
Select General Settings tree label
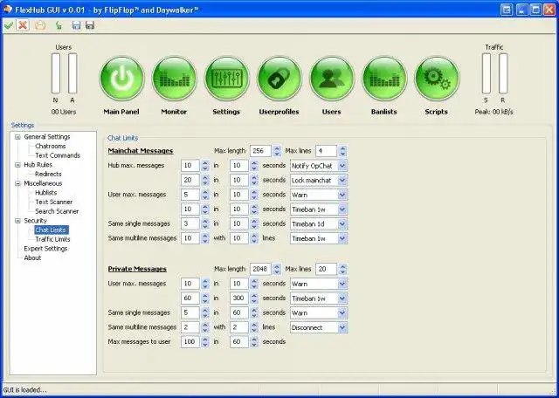click(x=47, y=137)
